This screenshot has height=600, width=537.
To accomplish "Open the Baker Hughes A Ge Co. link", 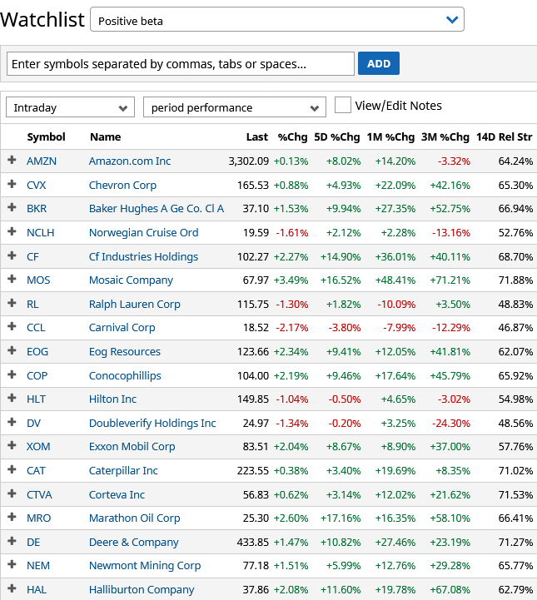I will [x=157, y=209].
